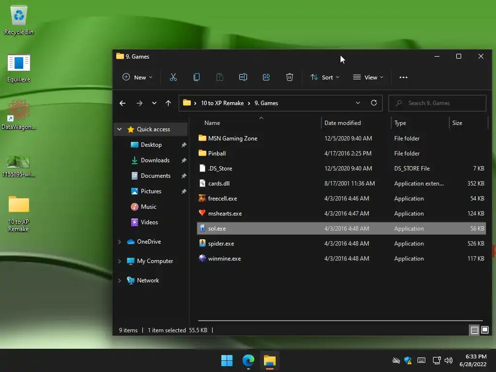
Task: Select the cards.dll file icon
Action: point(202,183)
